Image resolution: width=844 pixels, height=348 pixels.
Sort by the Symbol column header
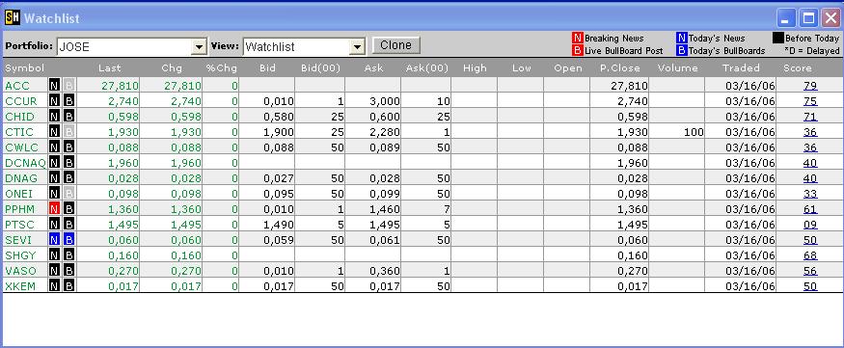point(25,68)
